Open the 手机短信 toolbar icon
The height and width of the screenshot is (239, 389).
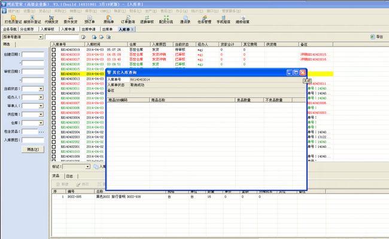[223, 19]
